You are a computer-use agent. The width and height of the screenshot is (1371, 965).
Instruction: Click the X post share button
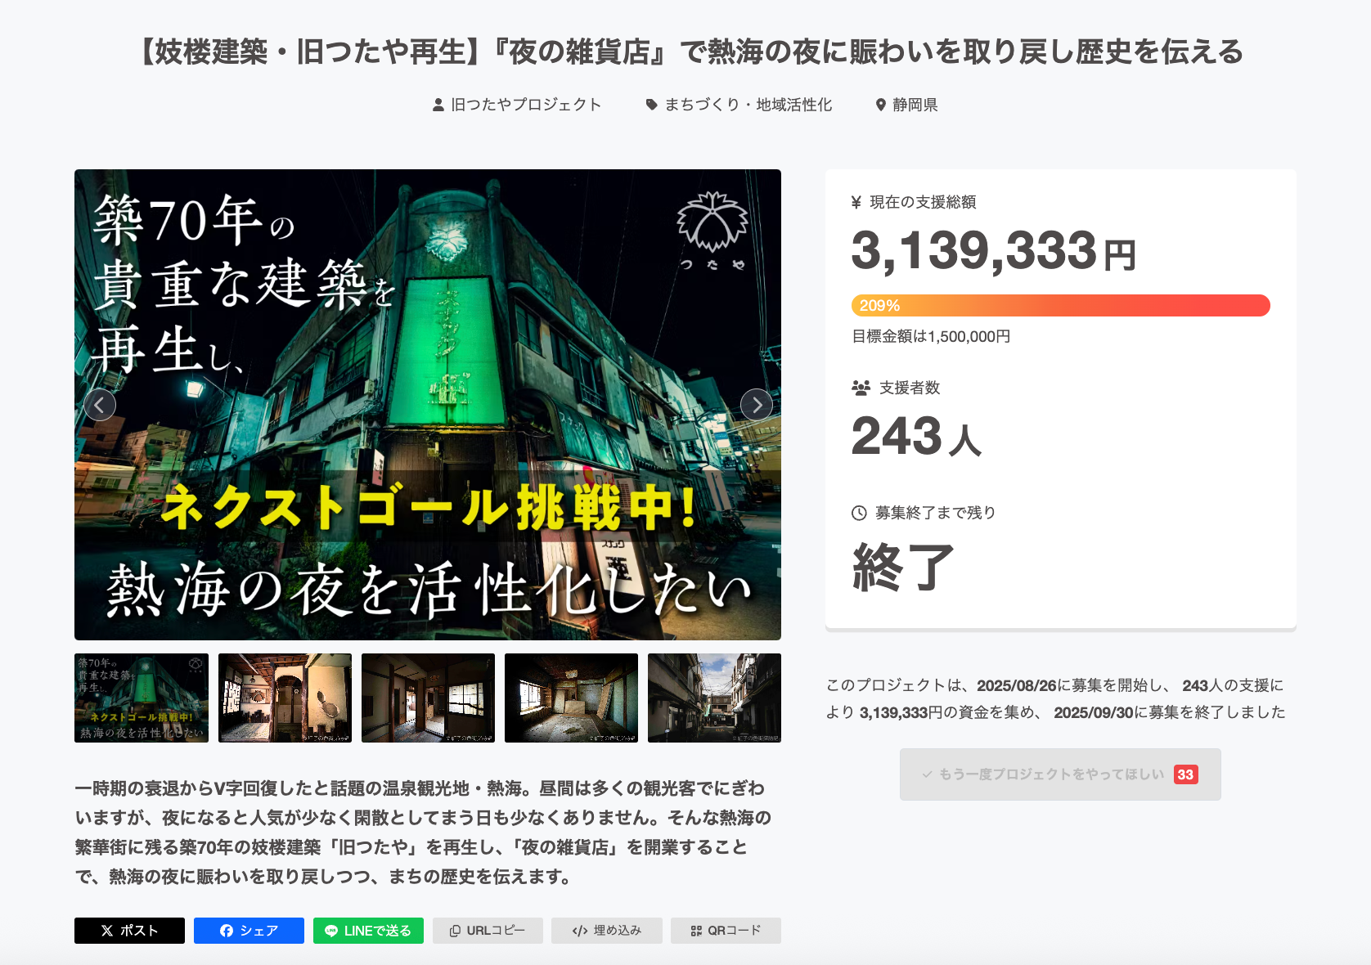tap(129, 931)
